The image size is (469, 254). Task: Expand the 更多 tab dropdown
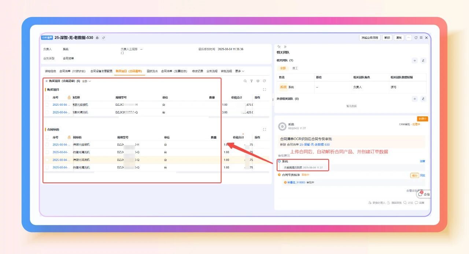point(240,71)
